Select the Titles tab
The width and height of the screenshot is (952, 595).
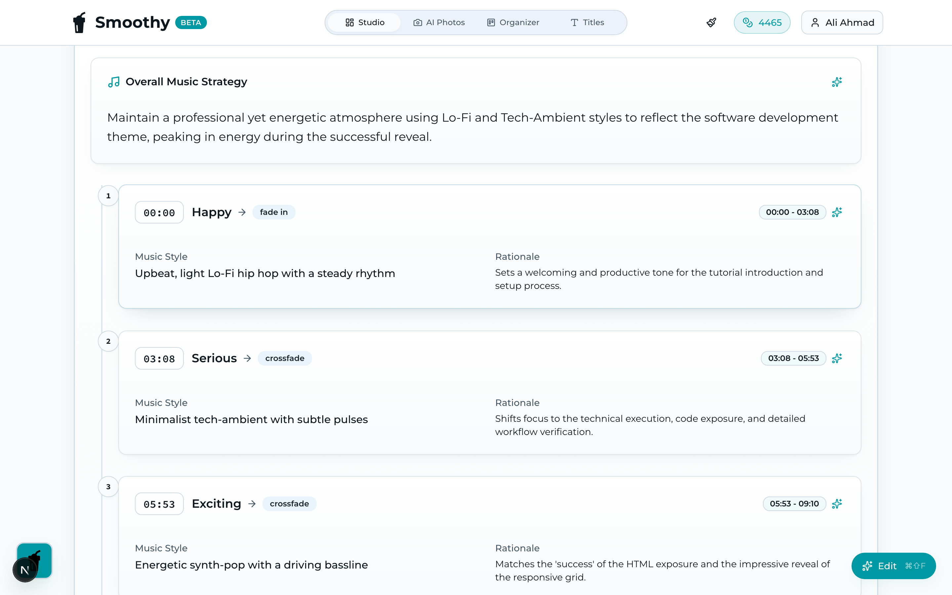coord(587,22)
